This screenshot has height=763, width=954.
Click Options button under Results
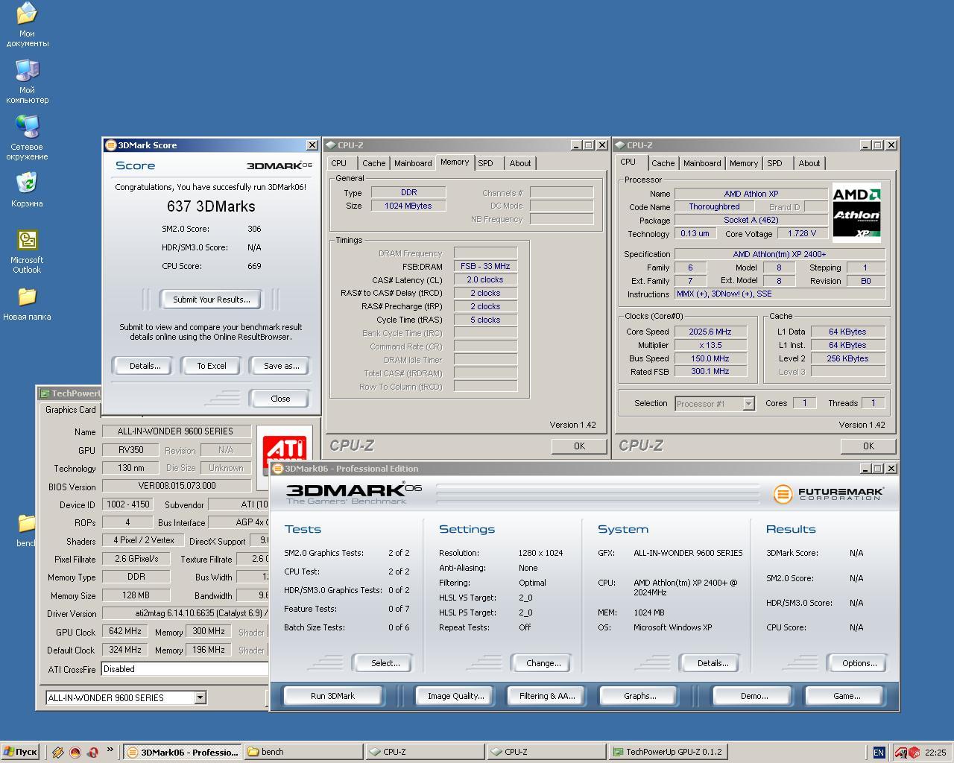click(859, 663)
